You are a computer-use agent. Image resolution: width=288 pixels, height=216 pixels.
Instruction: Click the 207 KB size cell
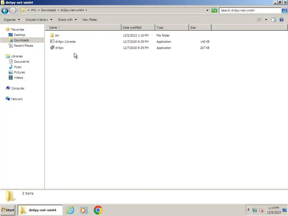pos(205,48)
